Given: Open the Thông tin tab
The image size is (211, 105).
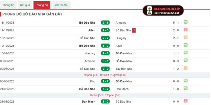Looking at the screenshot, I should [8, 5].
